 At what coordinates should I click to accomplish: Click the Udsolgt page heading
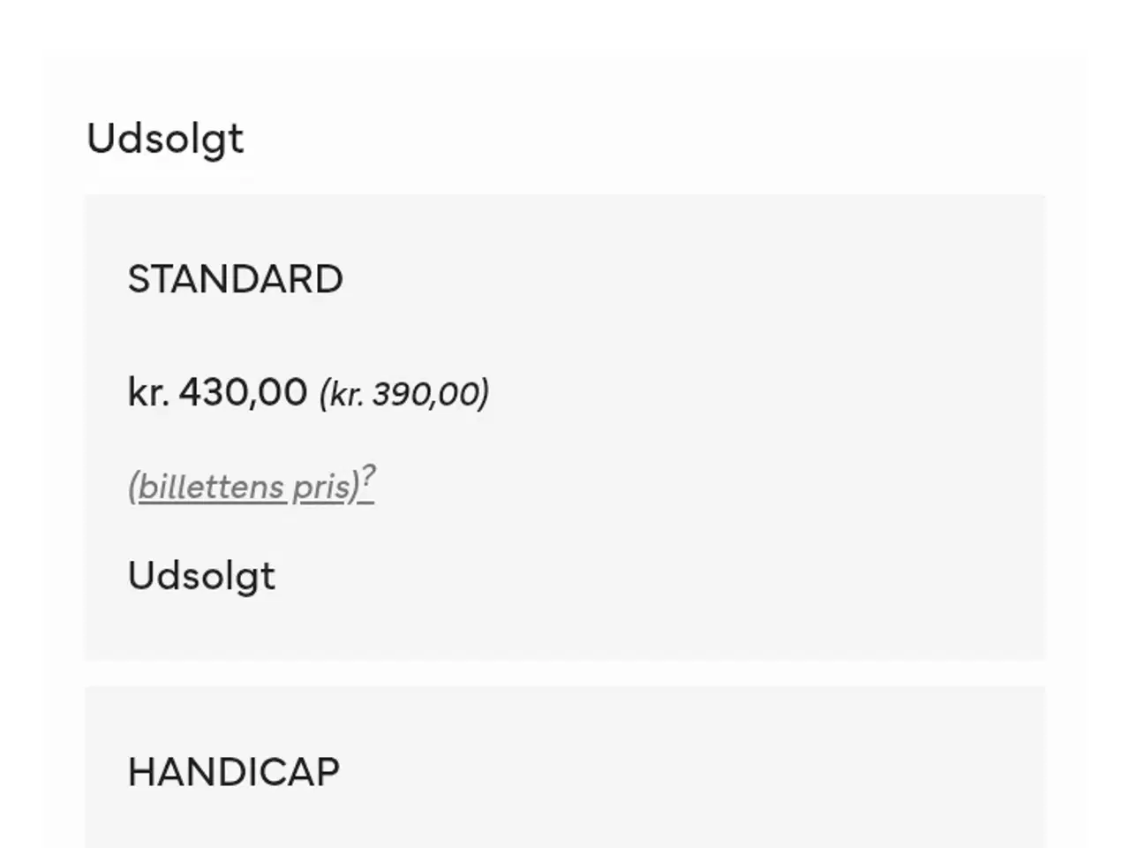[165, 138]
